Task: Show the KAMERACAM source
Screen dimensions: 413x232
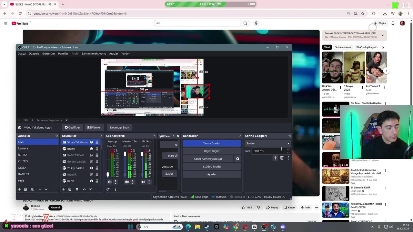Action: point(91,155)
